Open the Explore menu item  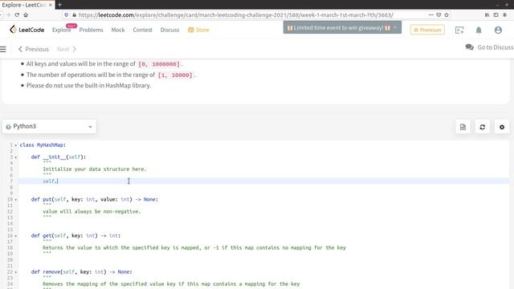[x=61, y=30]
